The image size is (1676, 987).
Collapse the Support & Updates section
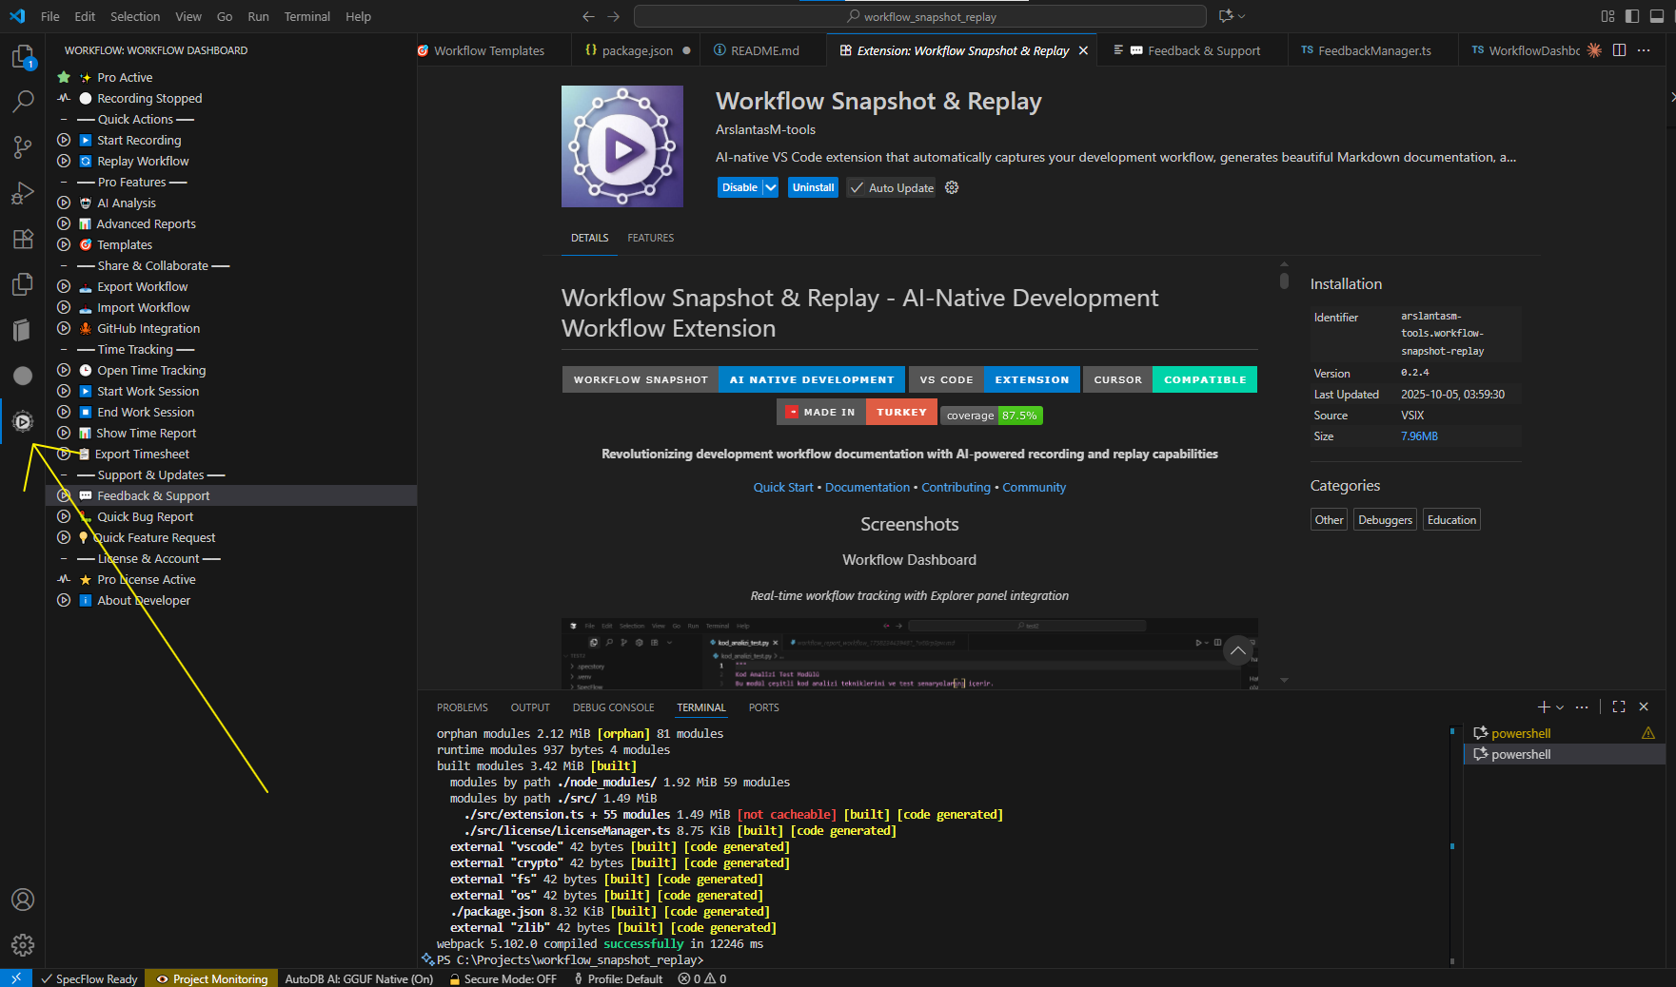(64, 474)
